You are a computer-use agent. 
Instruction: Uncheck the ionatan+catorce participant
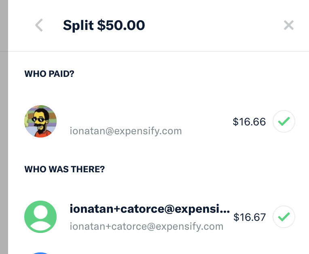pyautogui.click(x=284, y=217)
